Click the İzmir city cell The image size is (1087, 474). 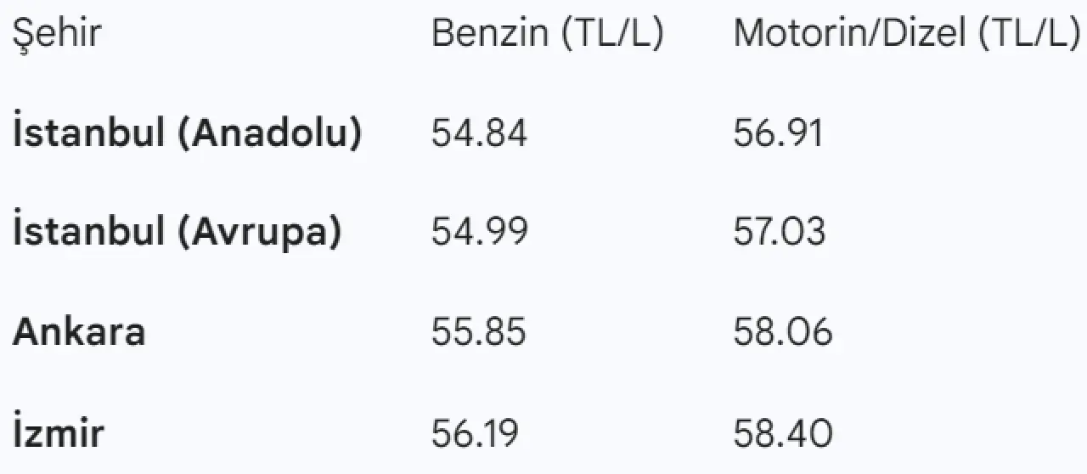tap(59, 432)
